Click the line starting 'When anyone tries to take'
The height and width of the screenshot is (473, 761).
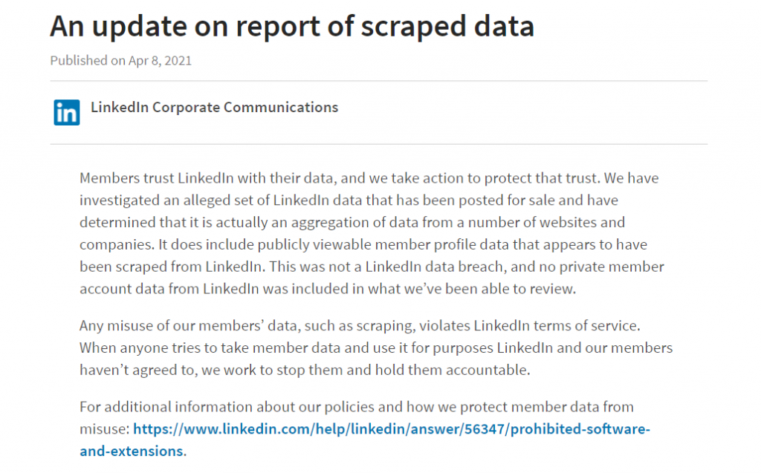tap(376, 348)
